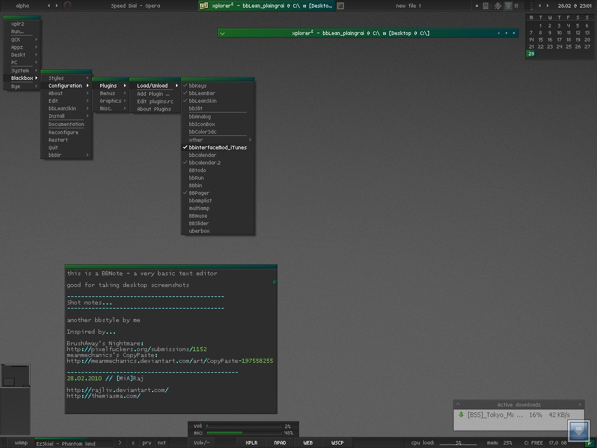Click the XPLR launcher button
Screen dimensions: 597x448
pos(251,443)
